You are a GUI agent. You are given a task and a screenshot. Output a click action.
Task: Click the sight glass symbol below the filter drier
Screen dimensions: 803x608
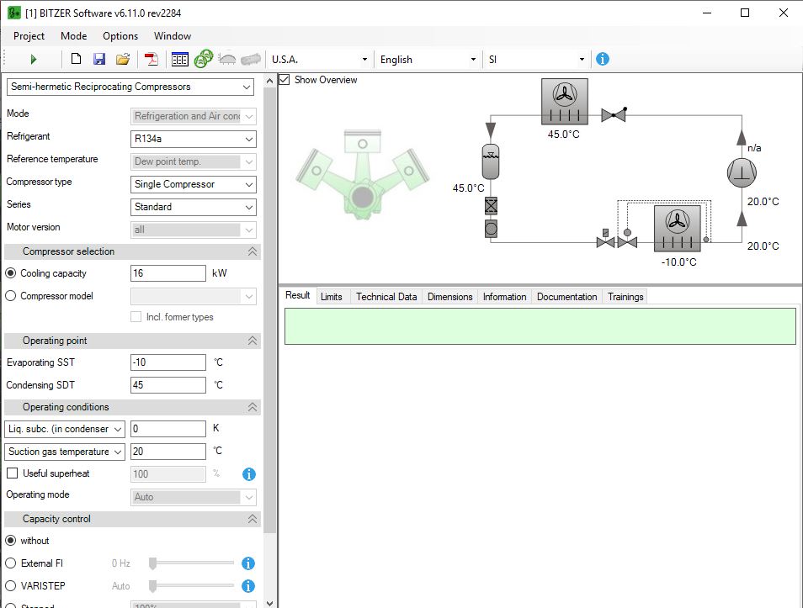pos(491,228)
